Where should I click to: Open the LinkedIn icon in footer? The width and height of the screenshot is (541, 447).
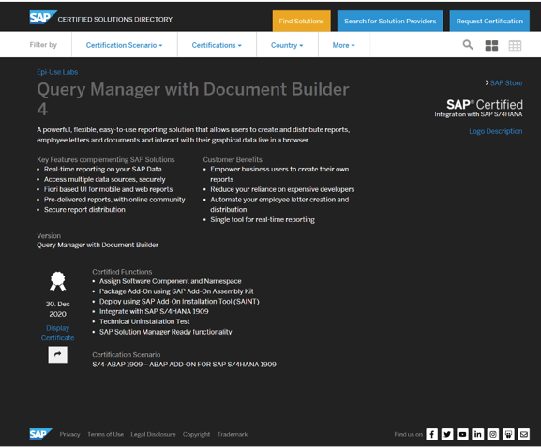[x=478, y=434]
